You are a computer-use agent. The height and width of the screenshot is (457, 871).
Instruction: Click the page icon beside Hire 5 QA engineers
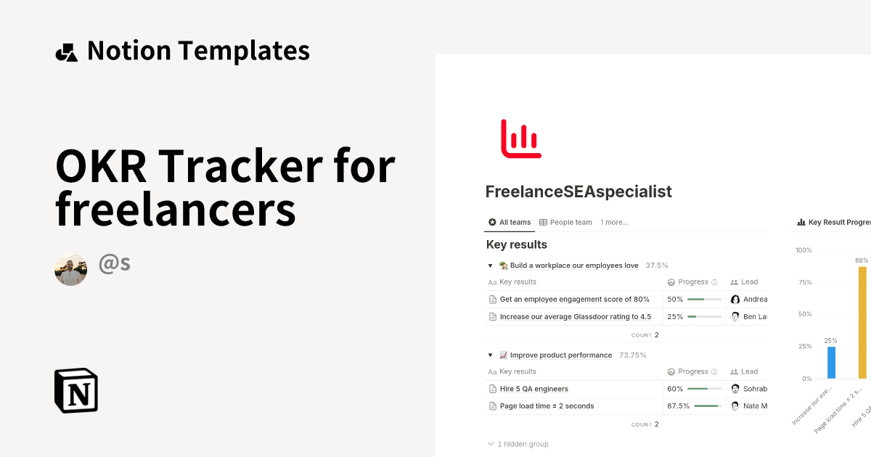[x=492, y=388]
